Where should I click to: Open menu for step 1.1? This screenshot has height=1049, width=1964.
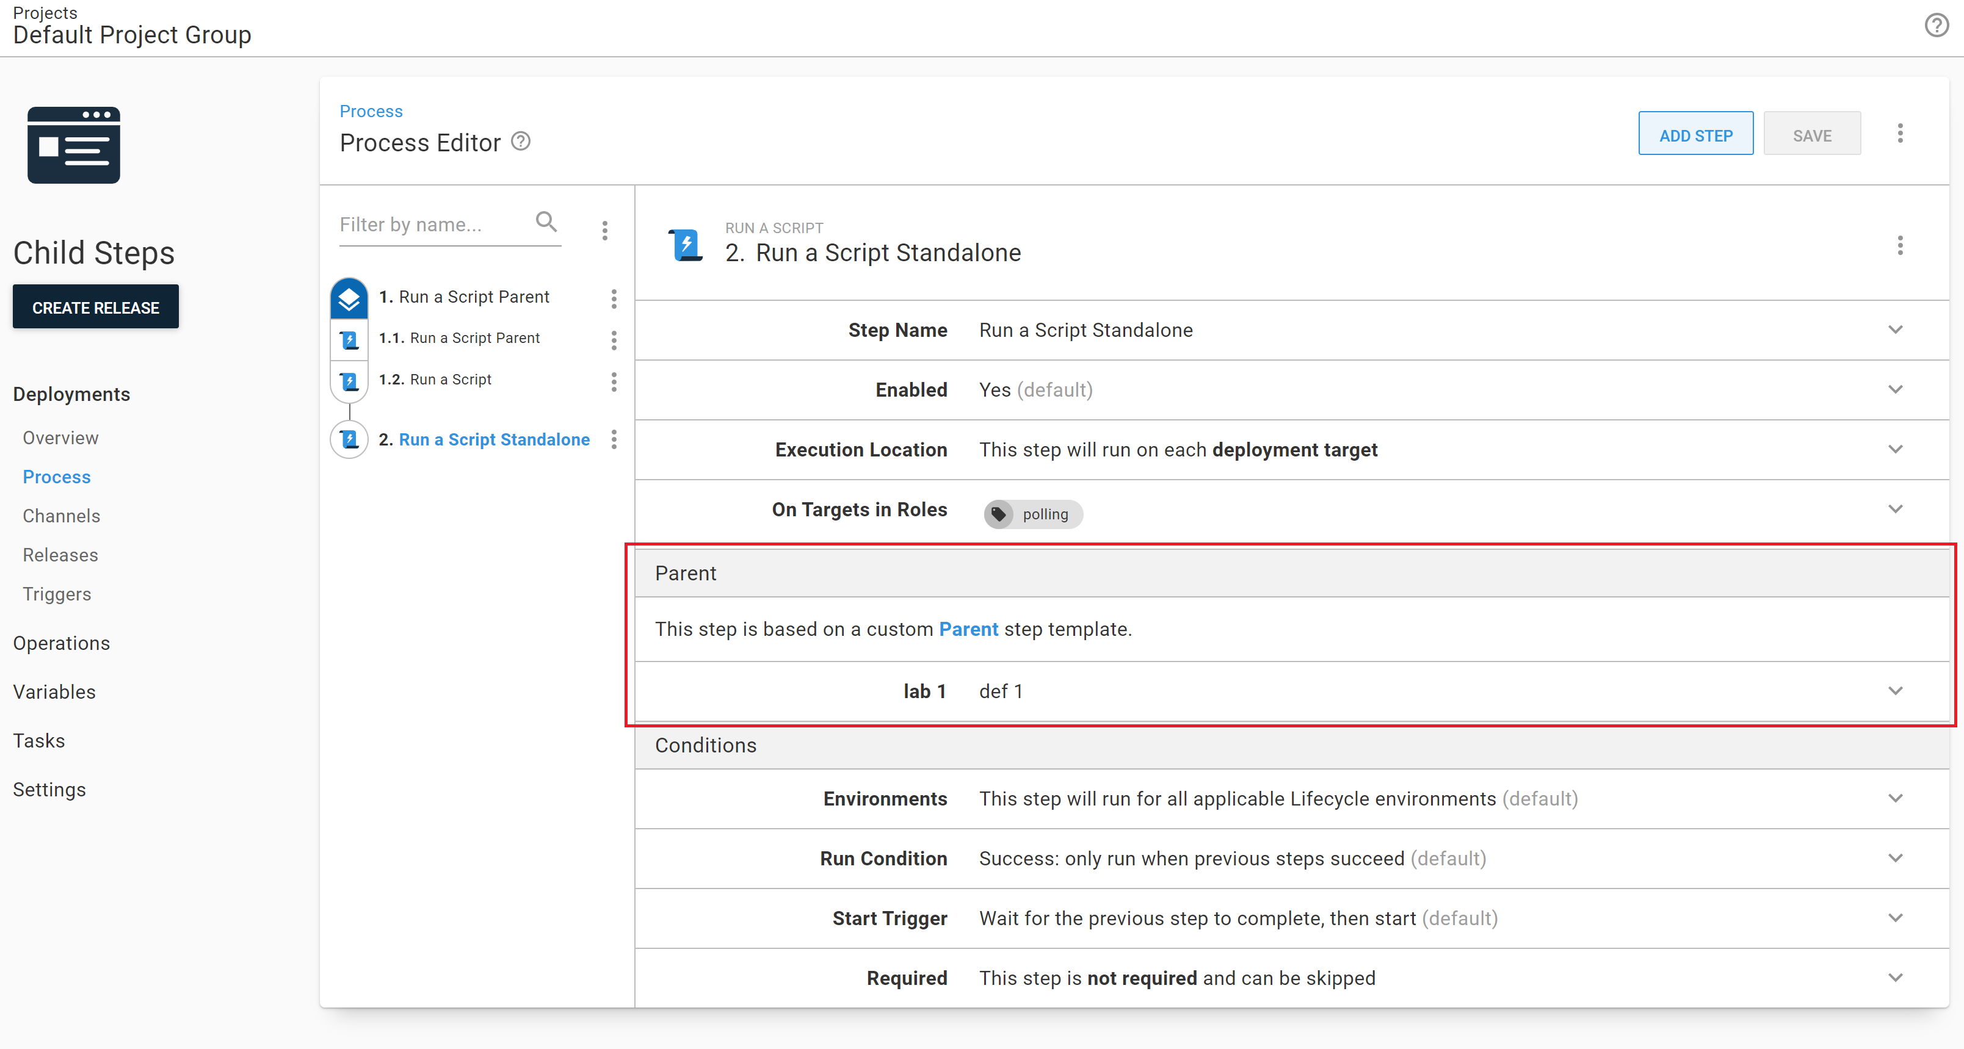614,339
